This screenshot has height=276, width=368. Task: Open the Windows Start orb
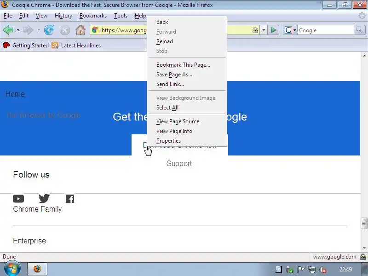(12, 269)
